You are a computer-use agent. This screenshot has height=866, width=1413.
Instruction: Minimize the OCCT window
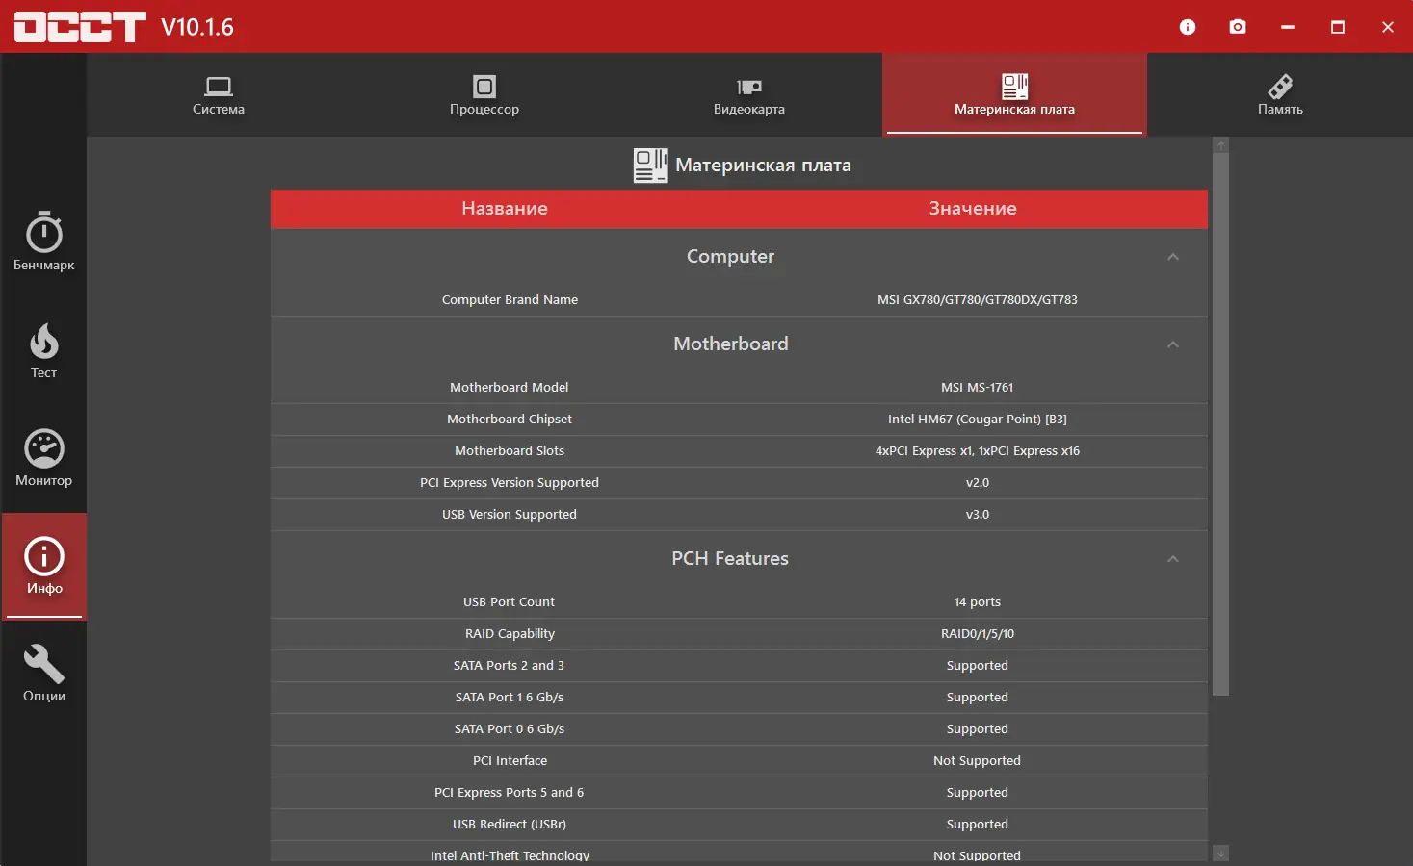click(x=1288, y=27)
